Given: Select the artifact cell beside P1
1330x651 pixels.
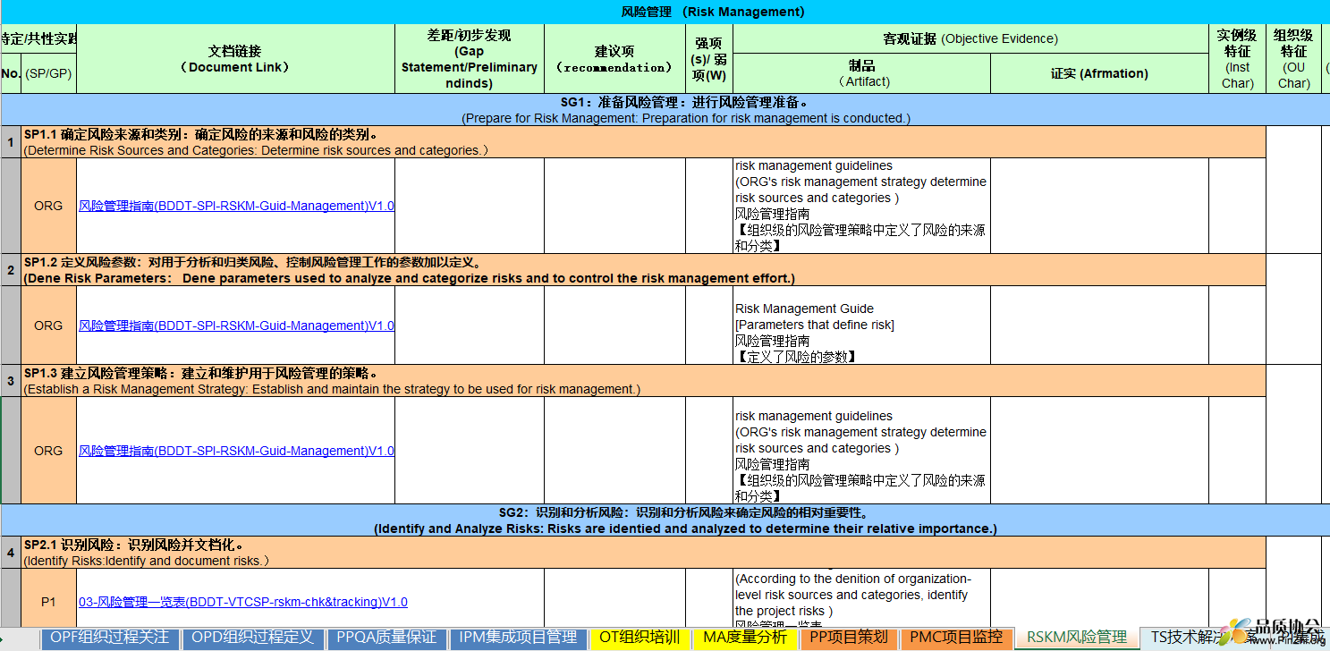Looking at the screenshot, I should [x=861, y=597].
